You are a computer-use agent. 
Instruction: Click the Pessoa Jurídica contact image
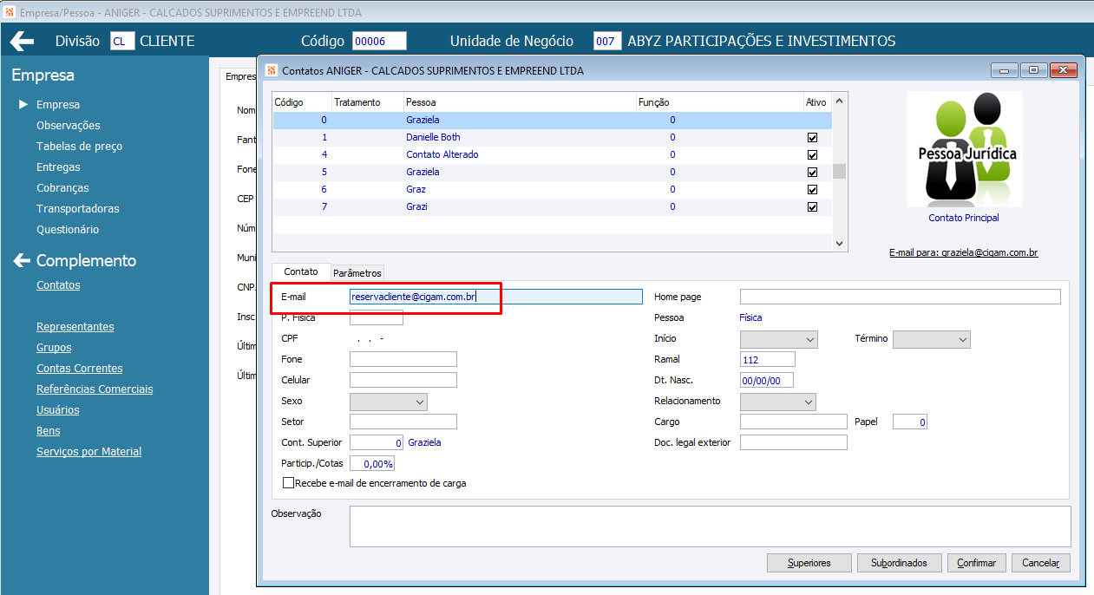click(x=964, y=148)
